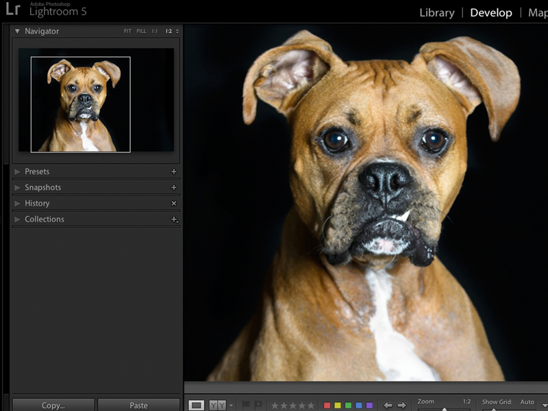The image size is (548, 411).
Task: Expand the Presets panel
Action: (38, 171)
